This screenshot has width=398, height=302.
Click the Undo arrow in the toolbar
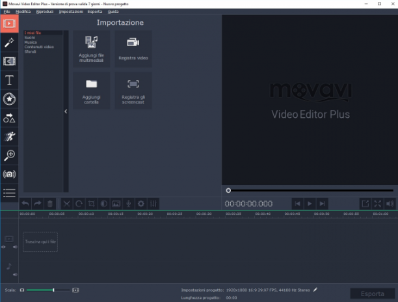25,204
